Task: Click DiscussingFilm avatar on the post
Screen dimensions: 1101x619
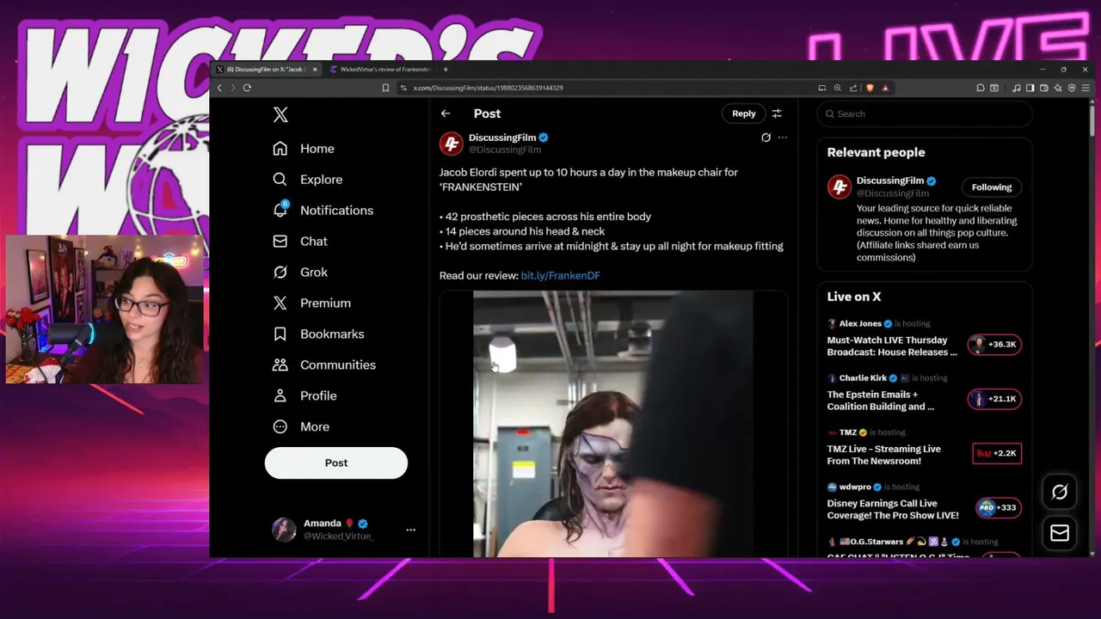Action: [452, 144]
